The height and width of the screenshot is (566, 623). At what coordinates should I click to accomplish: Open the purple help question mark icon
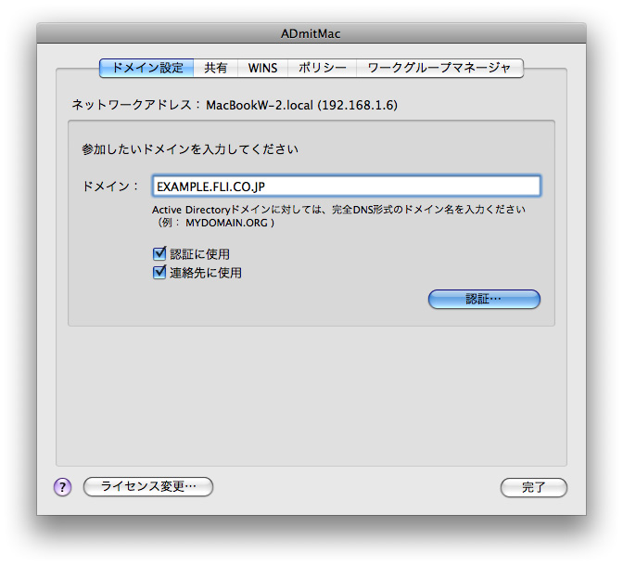click(x=62, y=487)
